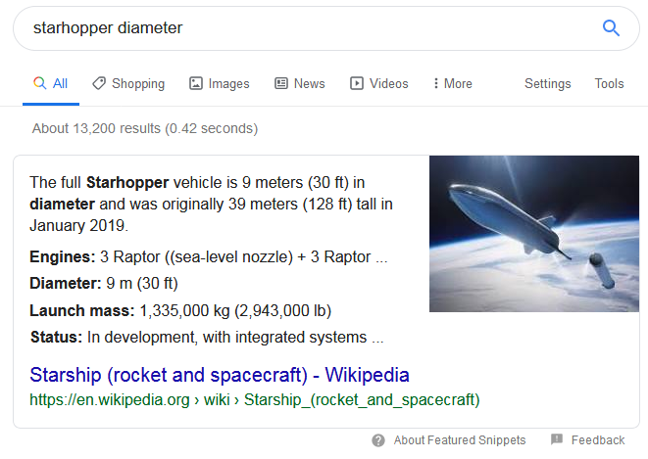Select the All results tab

[51, 83]
